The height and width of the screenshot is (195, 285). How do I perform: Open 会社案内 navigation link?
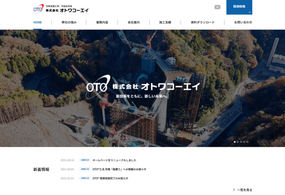coord(134,22)
